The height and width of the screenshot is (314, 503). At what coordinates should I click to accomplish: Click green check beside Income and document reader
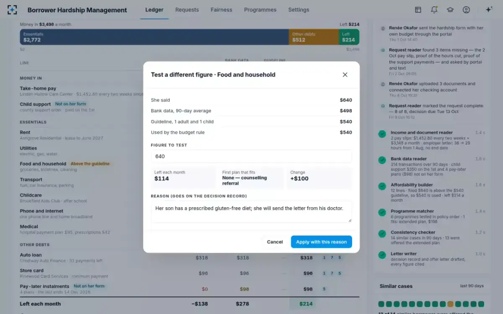pos(382,134)
